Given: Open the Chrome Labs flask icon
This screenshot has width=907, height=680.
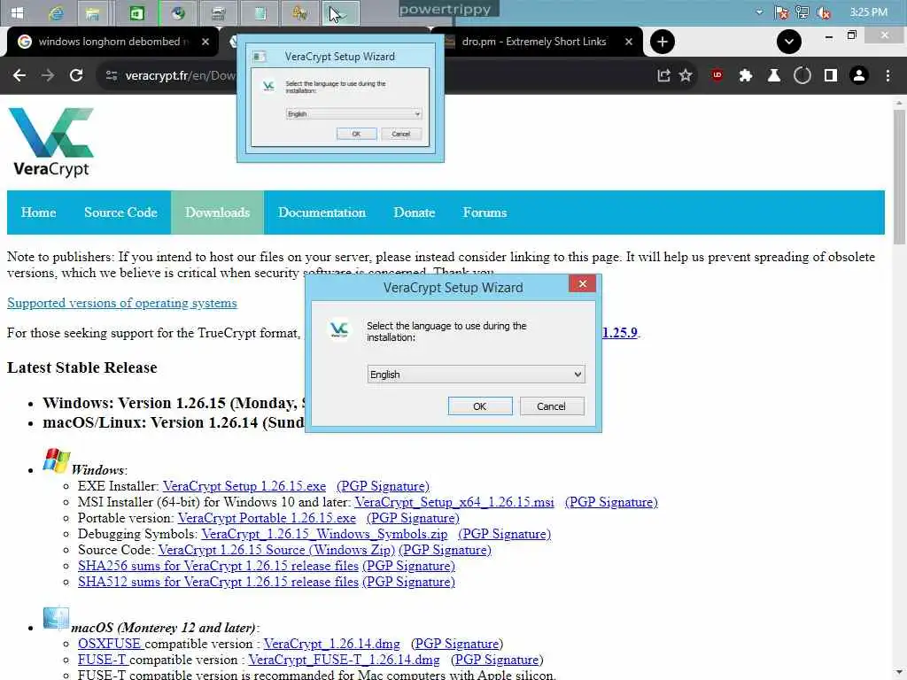Looking at the screenshot, I should [774, 75].
